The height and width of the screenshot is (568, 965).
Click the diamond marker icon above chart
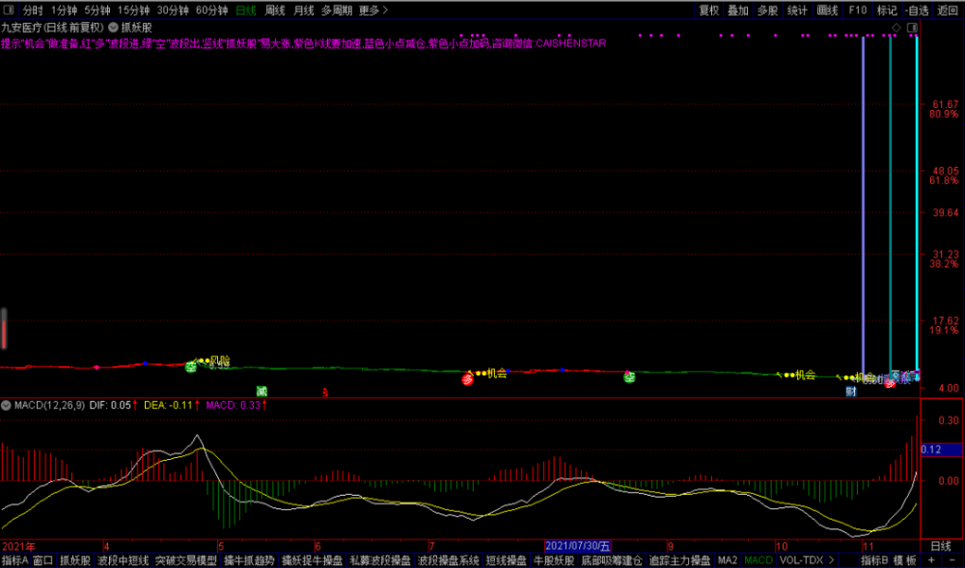point(896,28)
